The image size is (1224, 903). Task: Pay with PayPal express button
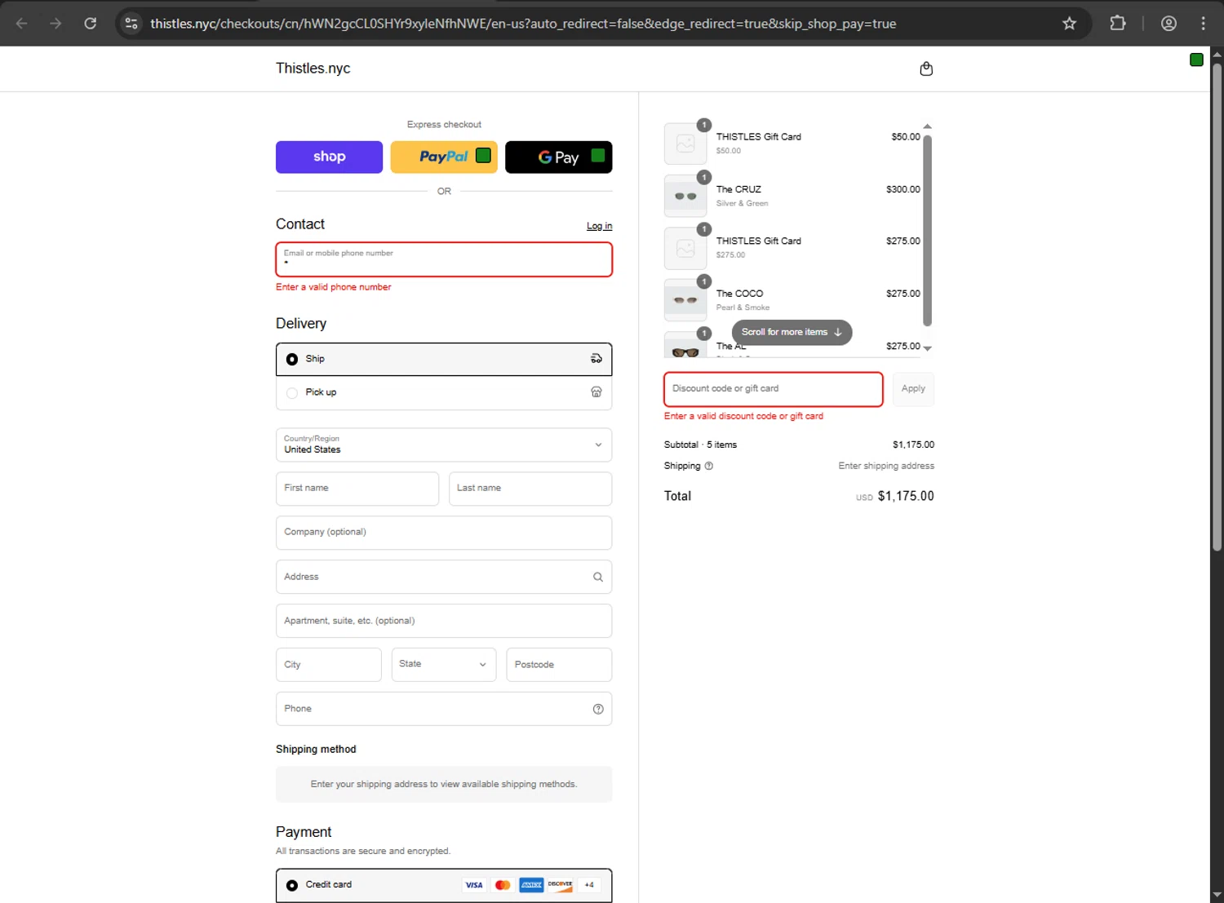coord(444,157)
